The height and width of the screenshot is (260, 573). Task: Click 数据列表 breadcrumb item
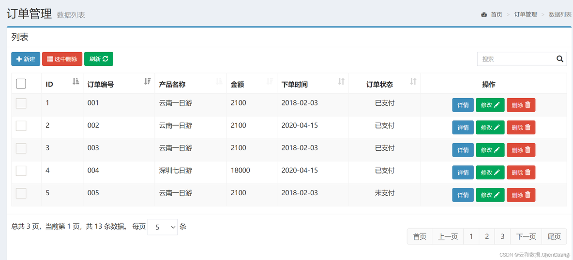tap(560, 14)
